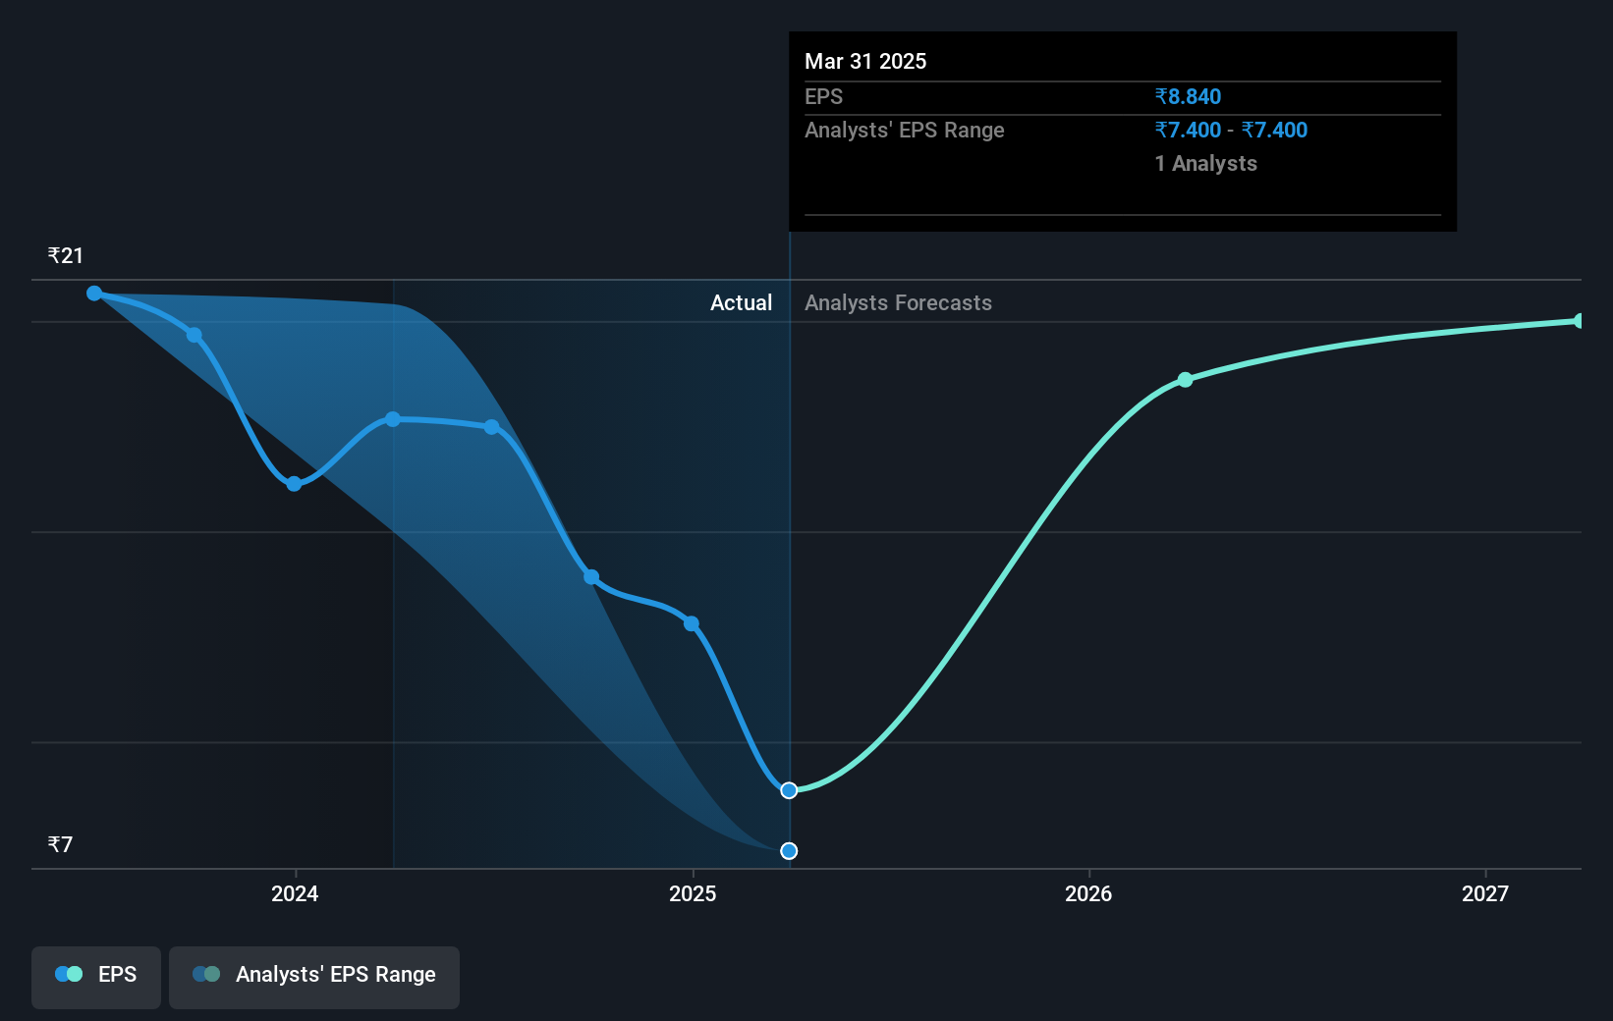Click the forecast point after 2026

click(x=1186, y=380)
